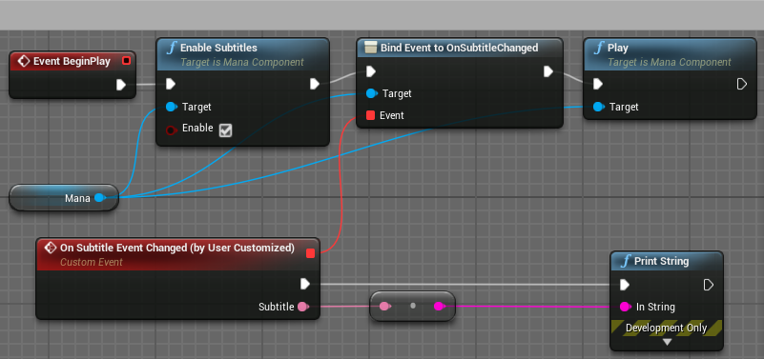This screenshot has width=764, height=359.
Task: Click the red delegate pin on Event BeginPlay
Action: [x=126, y=61]
